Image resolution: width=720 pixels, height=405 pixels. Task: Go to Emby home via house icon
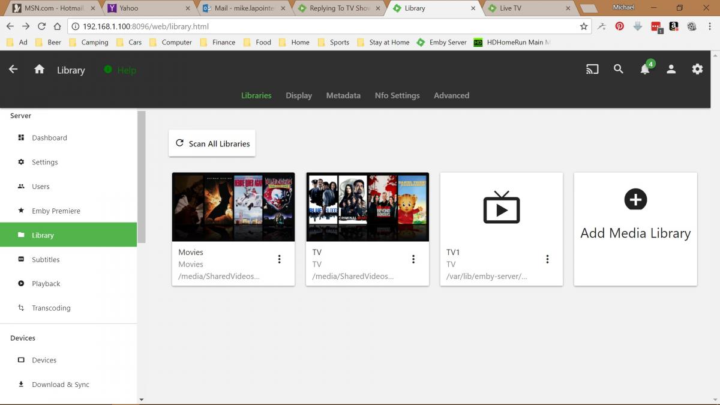pos(40,70)
